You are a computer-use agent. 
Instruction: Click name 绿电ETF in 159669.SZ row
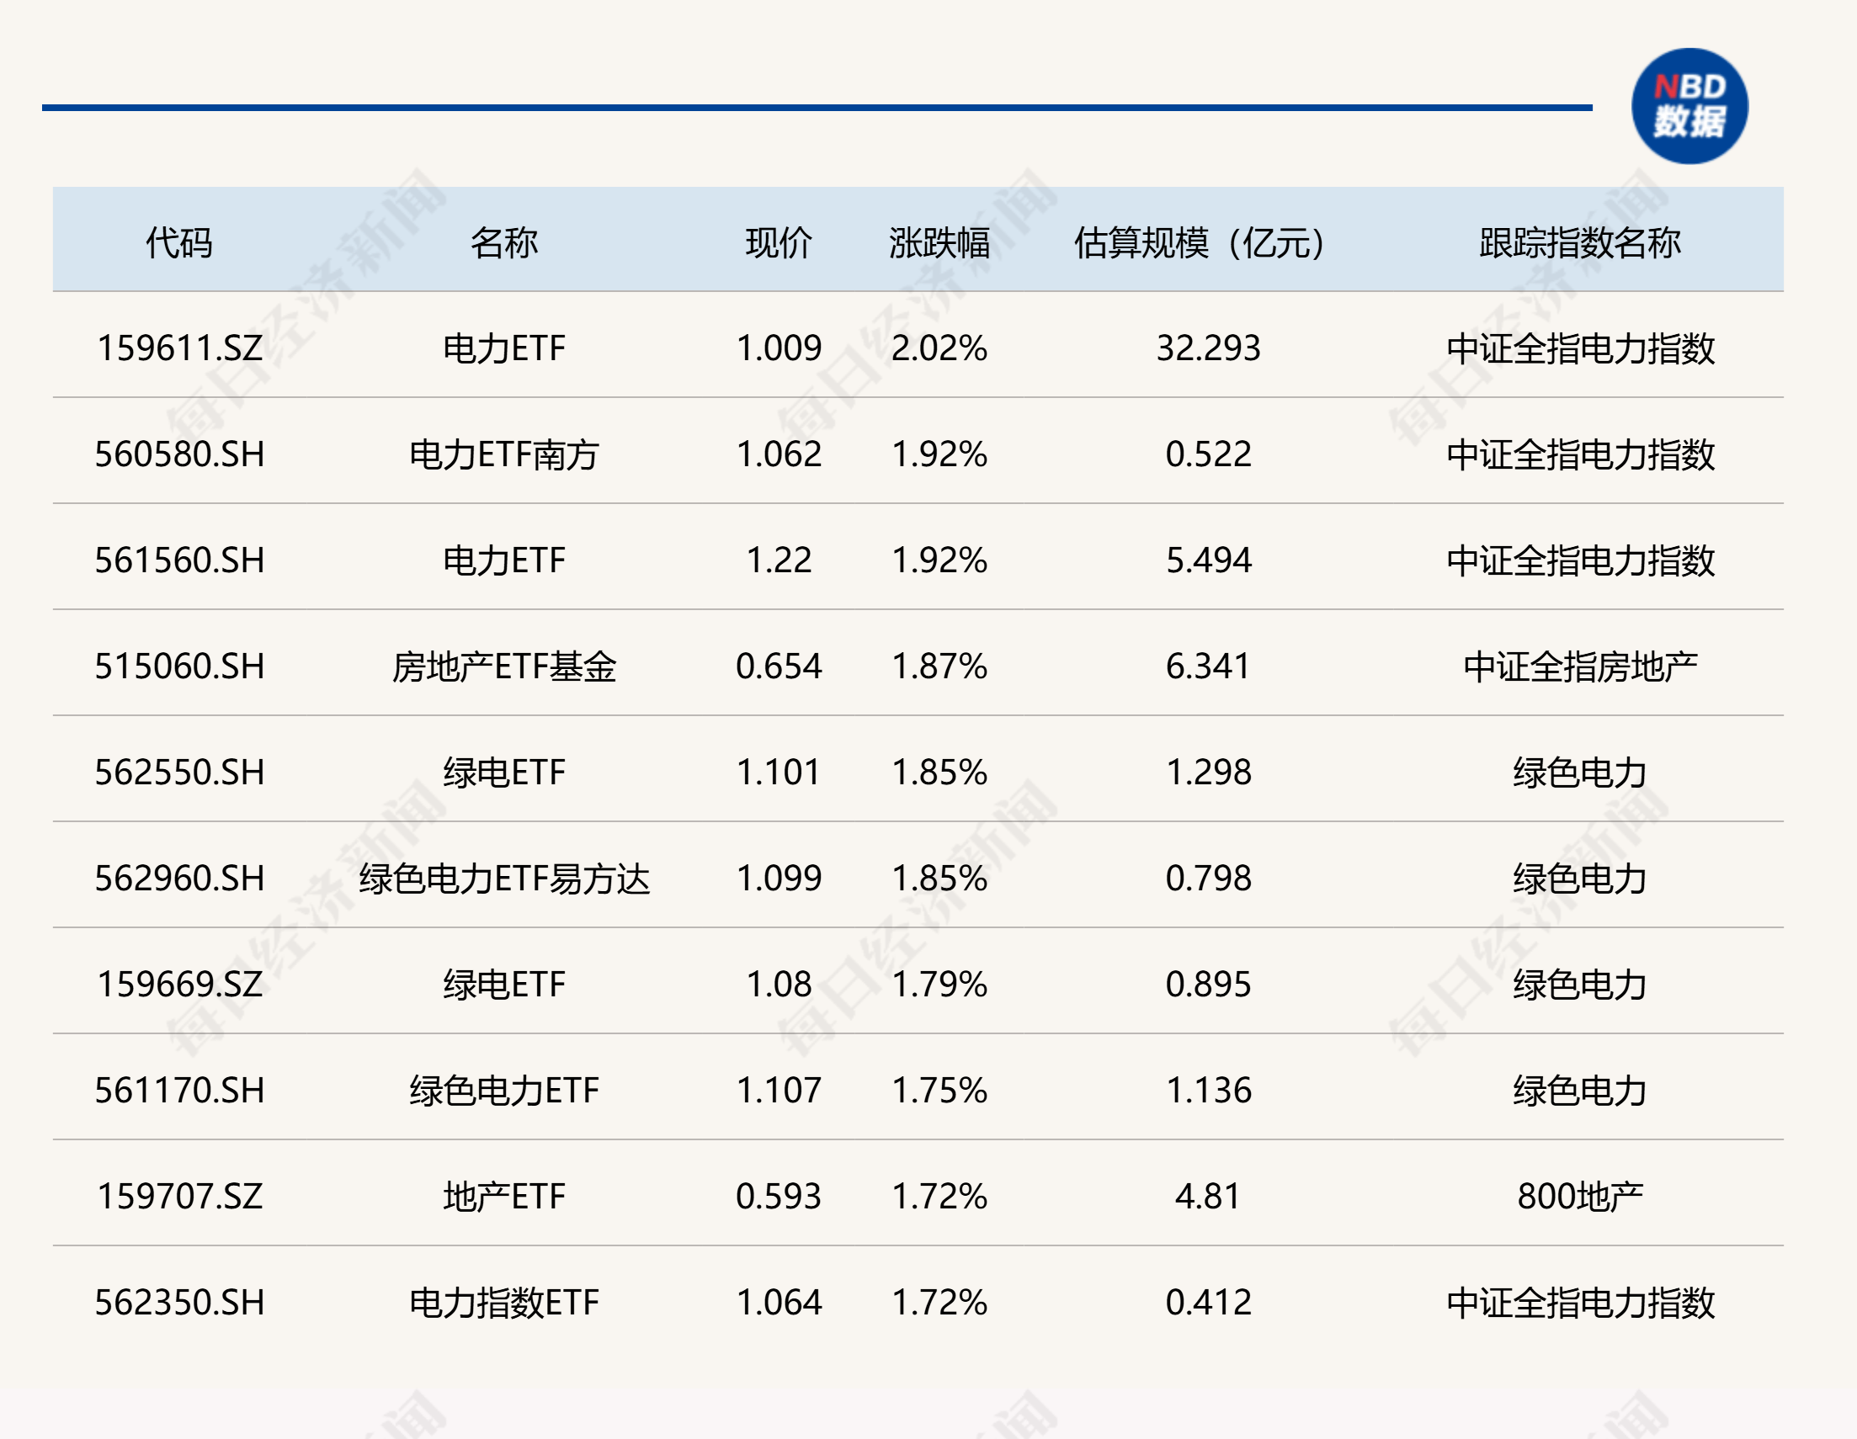504,985
